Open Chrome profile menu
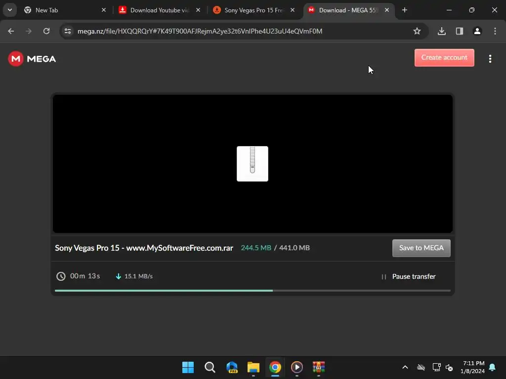506x379 pixels. click(x=477, y=31)
